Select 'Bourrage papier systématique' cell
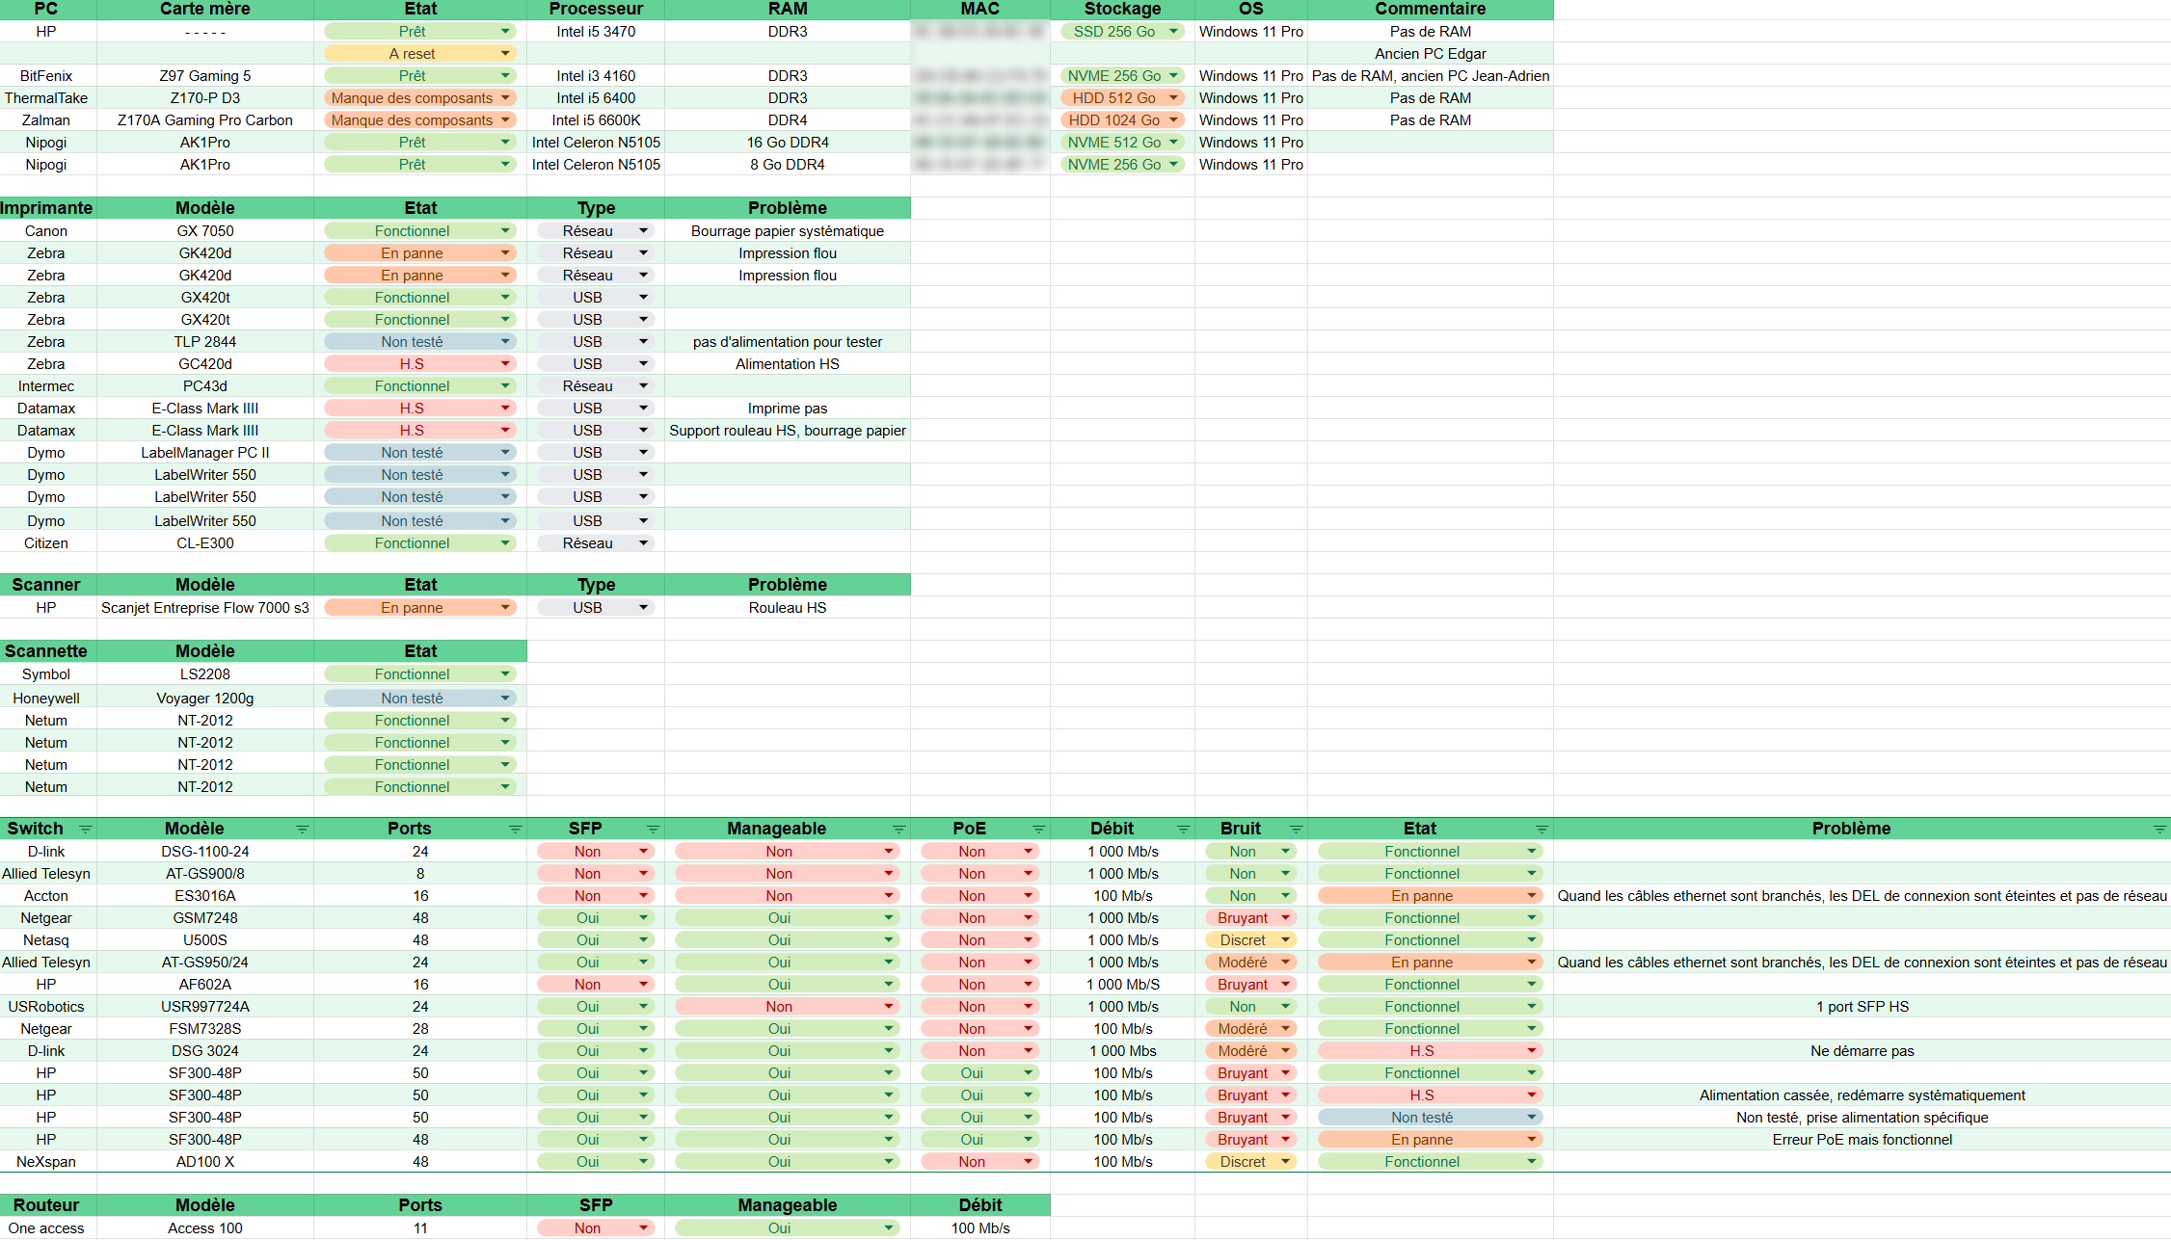The image size is (2171, 1240). (x=788, y=231)
